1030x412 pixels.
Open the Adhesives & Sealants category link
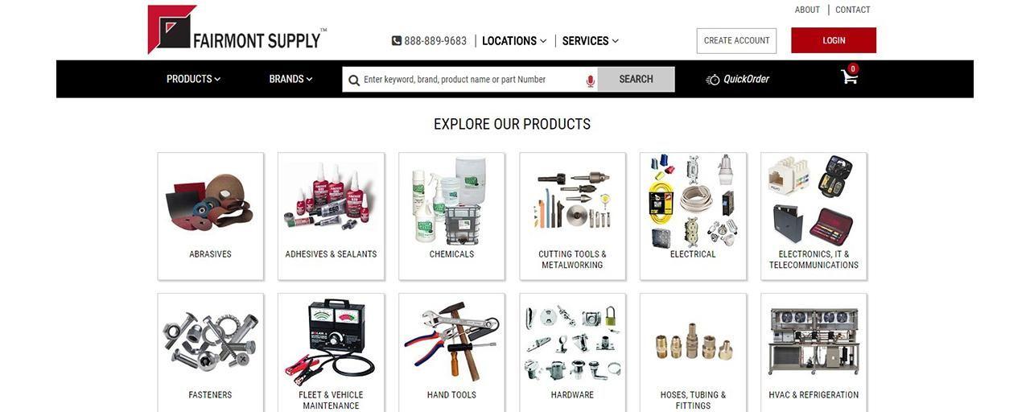(331, 254)
